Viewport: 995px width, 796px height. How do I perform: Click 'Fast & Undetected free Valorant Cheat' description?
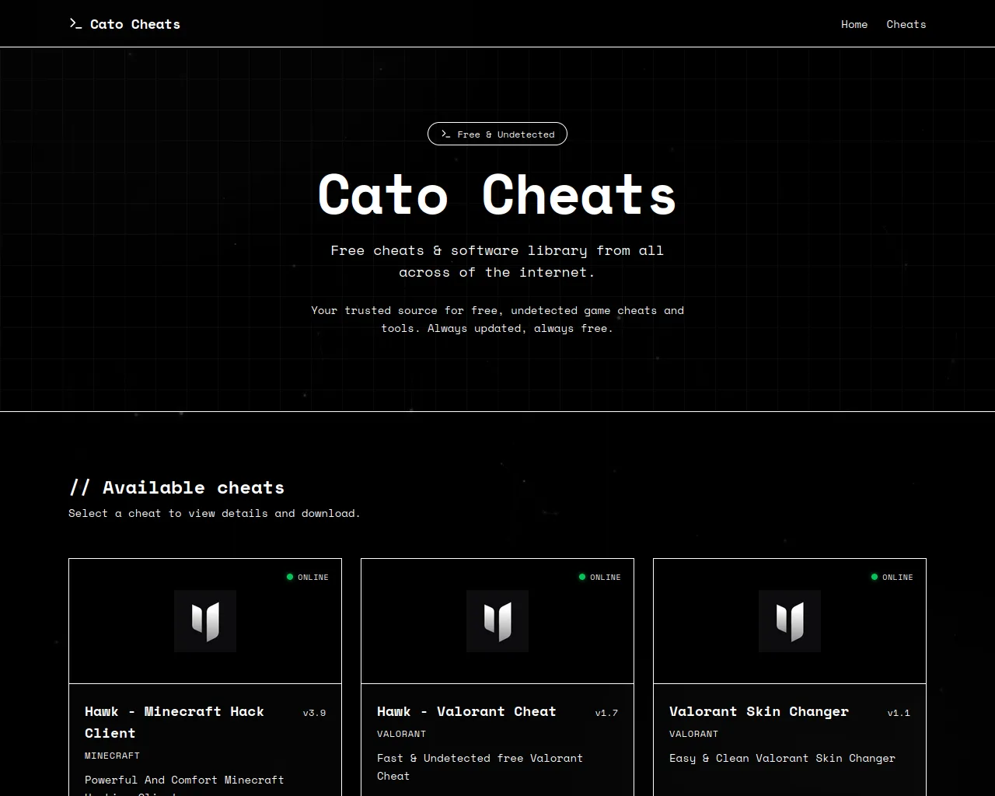pos(480,766)
